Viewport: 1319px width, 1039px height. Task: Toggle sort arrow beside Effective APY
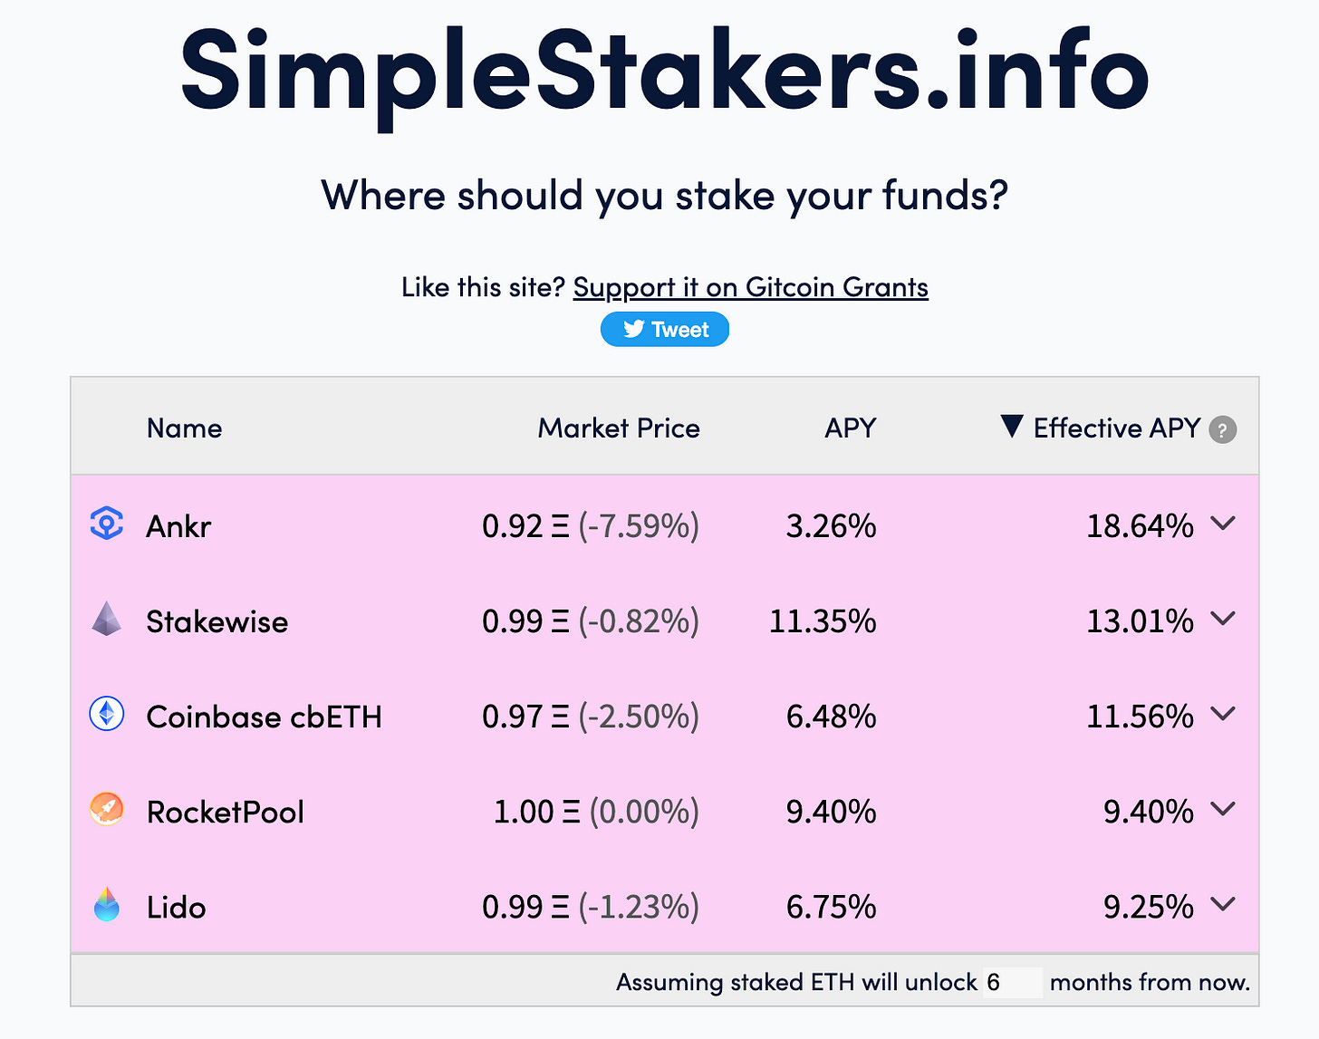(x=1012, y=427)
